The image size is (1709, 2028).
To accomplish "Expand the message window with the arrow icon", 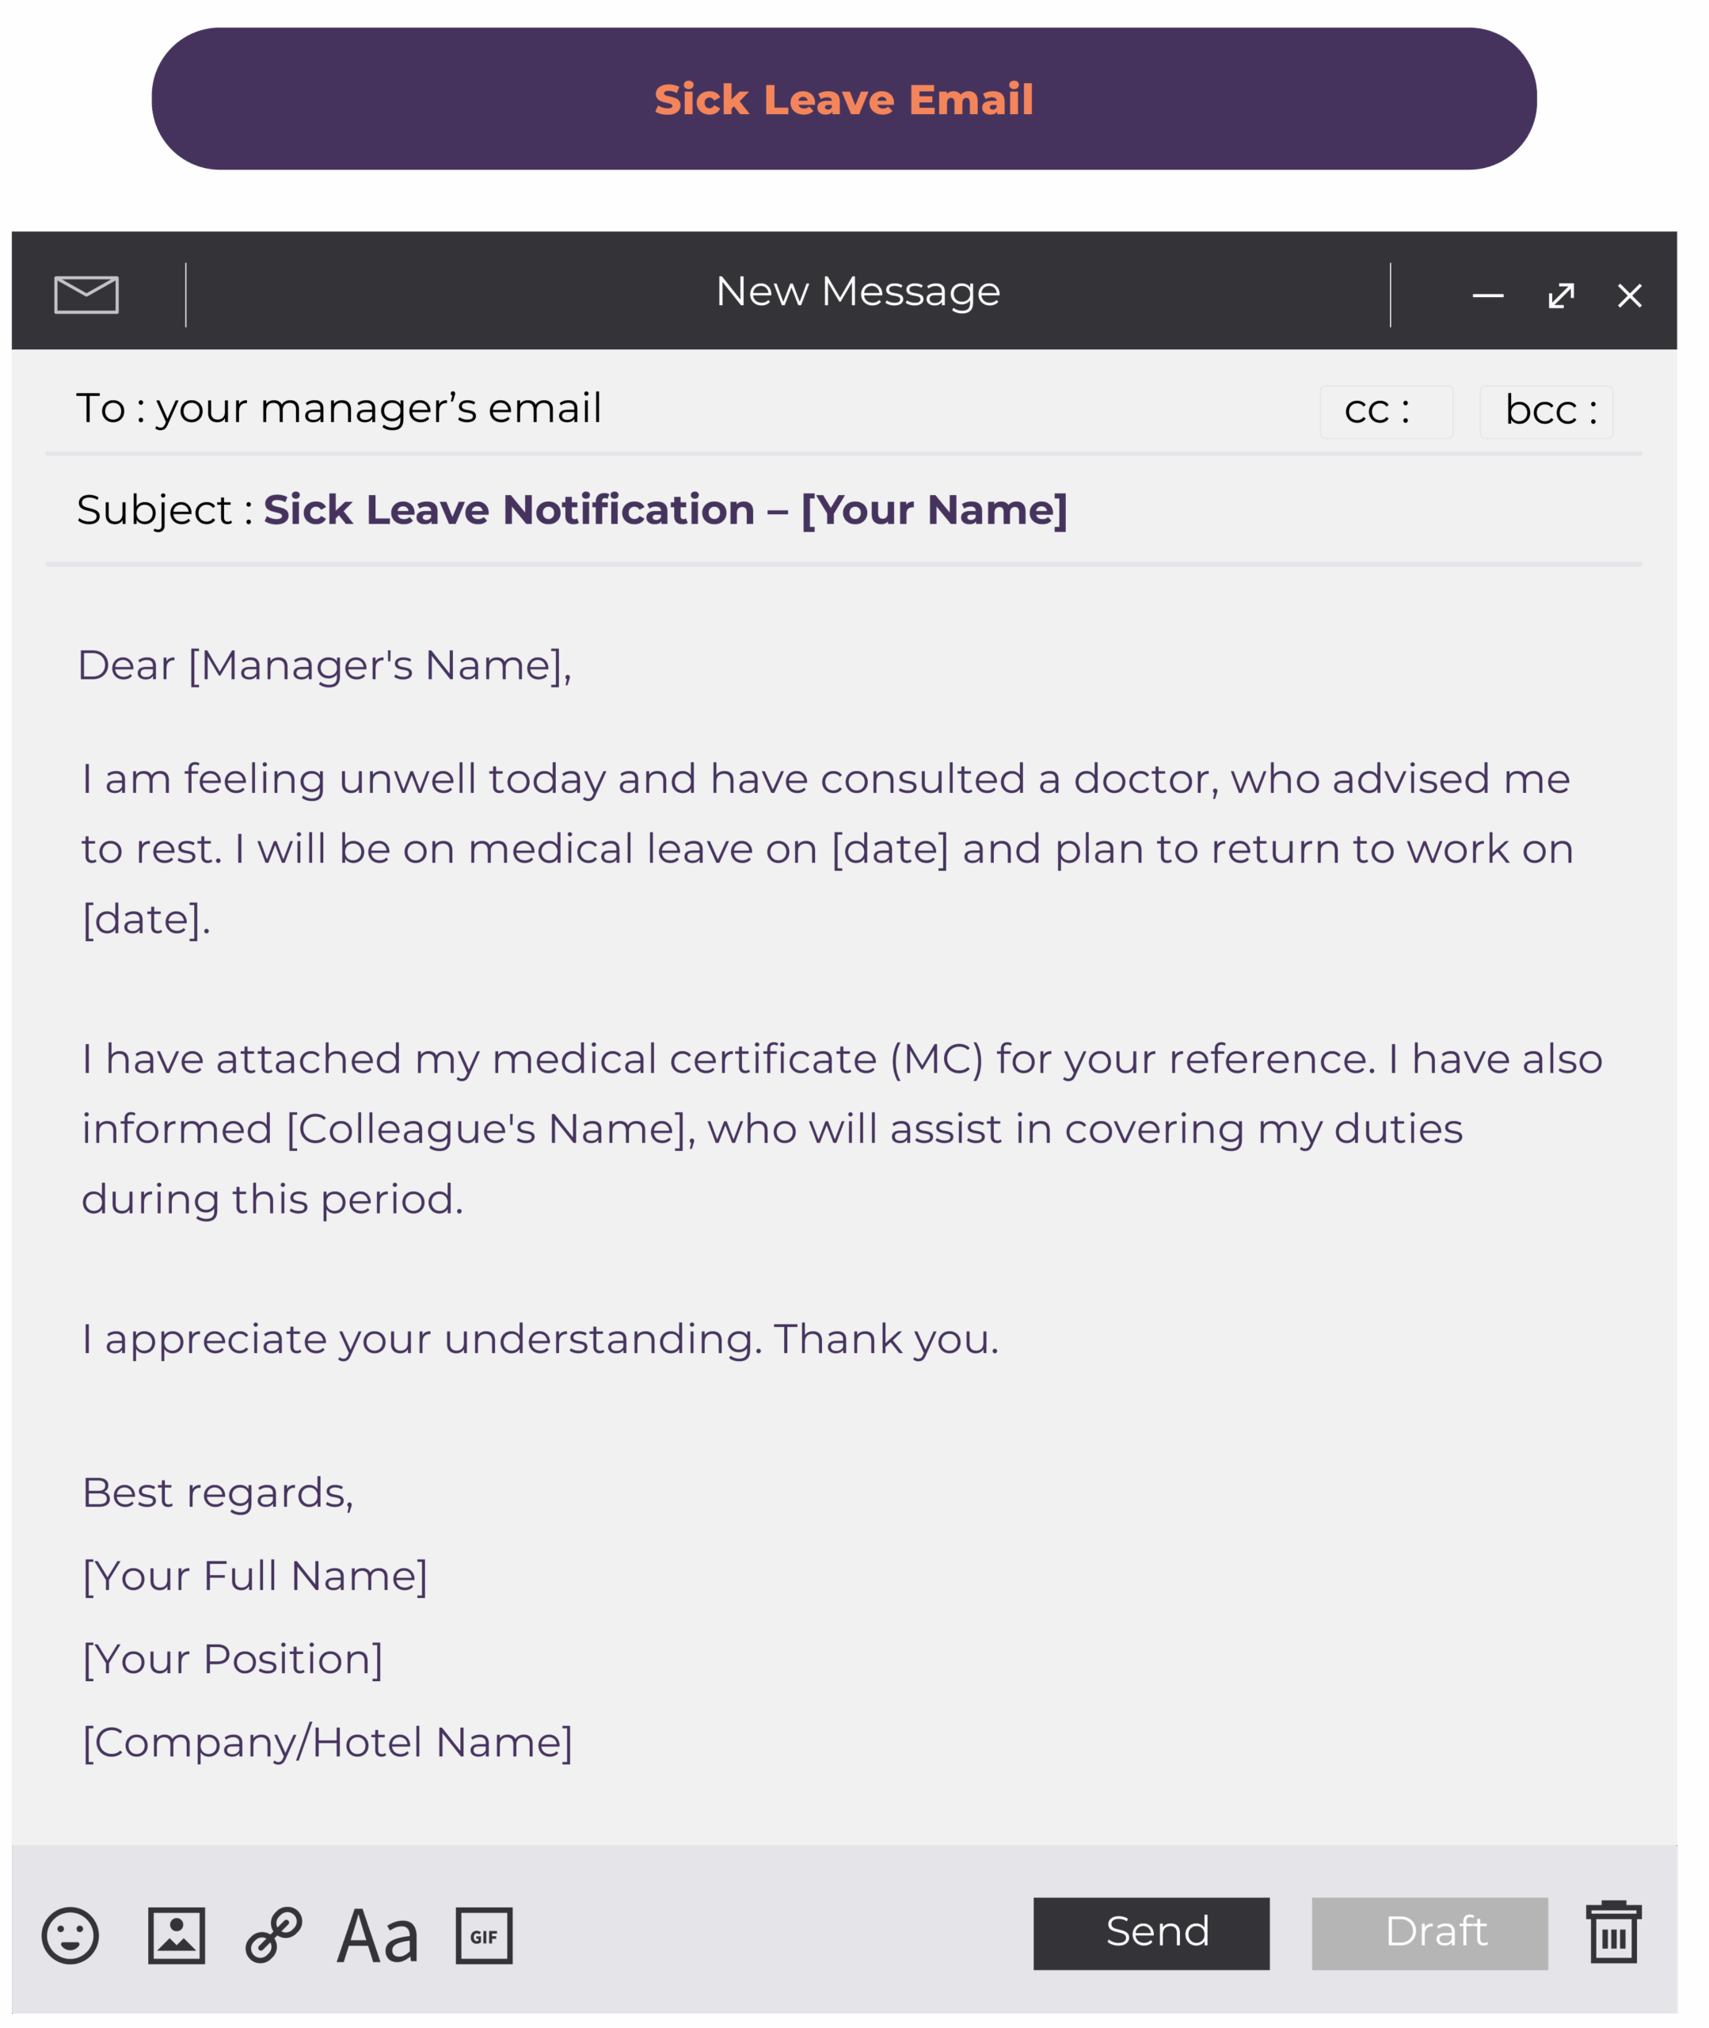I will 1561,295.
